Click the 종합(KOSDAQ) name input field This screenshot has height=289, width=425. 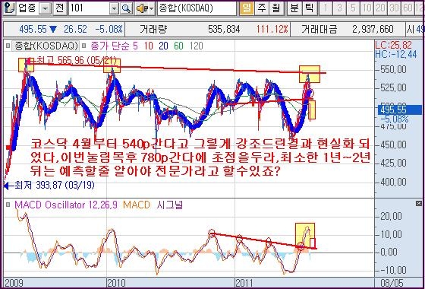point(197,8)
